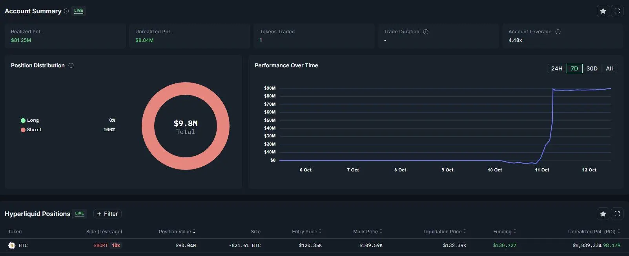The image size is (629, 256).
Task: Expand Hyperliquid Positions to fullscreen
Action: 617,214
